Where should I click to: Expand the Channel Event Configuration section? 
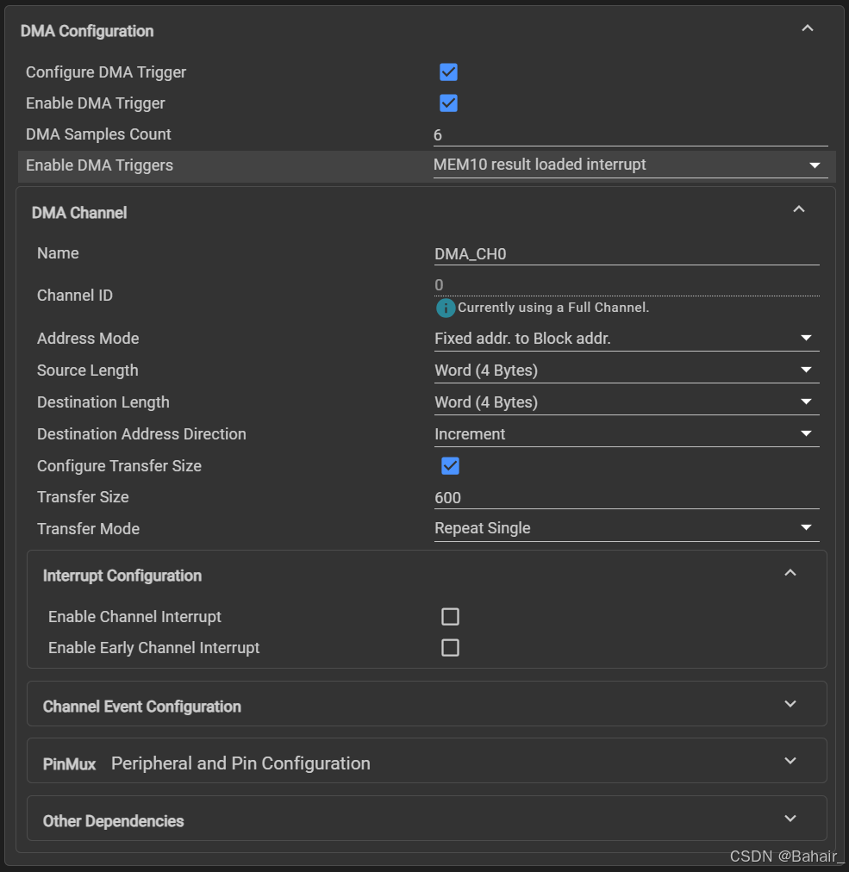point(790,705)
